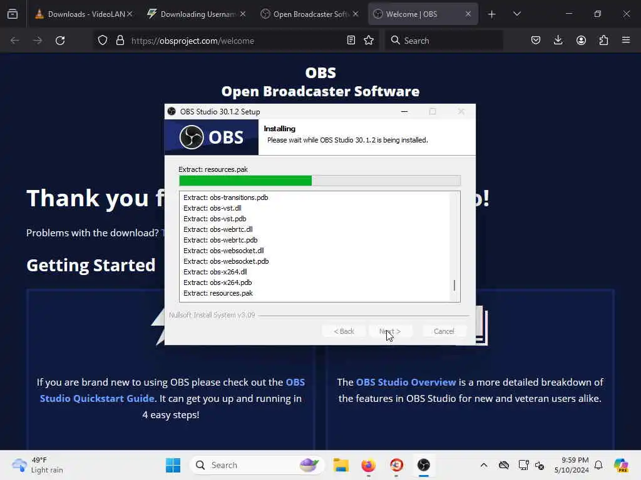Viewport: 641px width, 480px height.
Task: Select 'Extract: obs-webrtc.dll' log line
Action: (x=218, y=229)
